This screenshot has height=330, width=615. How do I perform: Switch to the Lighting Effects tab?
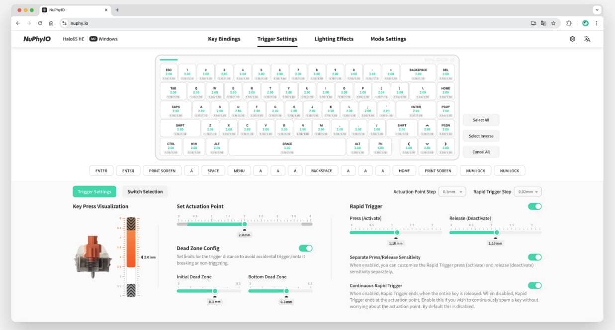(x=334, y=39)
